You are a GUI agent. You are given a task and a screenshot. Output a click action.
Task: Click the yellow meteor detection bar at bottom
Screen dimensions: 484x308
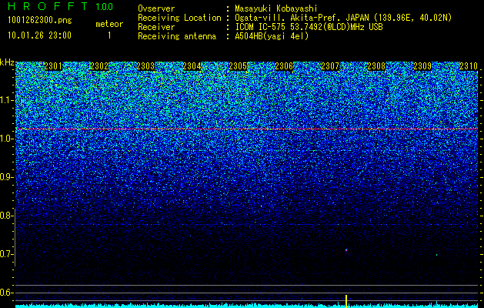(x=346, y=301)
